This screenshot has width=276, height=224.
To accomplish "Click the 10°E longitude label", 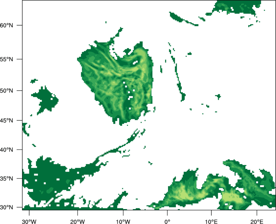I will pyautogui.click(x=211, y=222).
